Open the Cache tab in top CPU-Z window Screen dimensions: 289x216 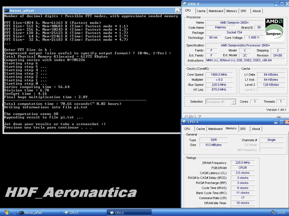pos(201,11)
